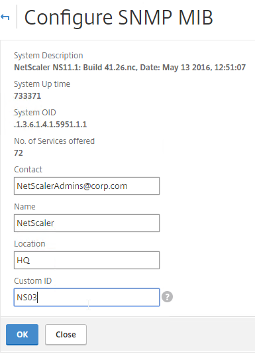
Task: Click the Contact field label
Action: pyautogui.click(x=28, y=169)
